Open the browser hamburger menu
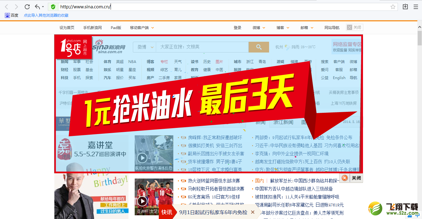Image resolution: width=422 pixels, height=219 pixels. tap(416, 7)
